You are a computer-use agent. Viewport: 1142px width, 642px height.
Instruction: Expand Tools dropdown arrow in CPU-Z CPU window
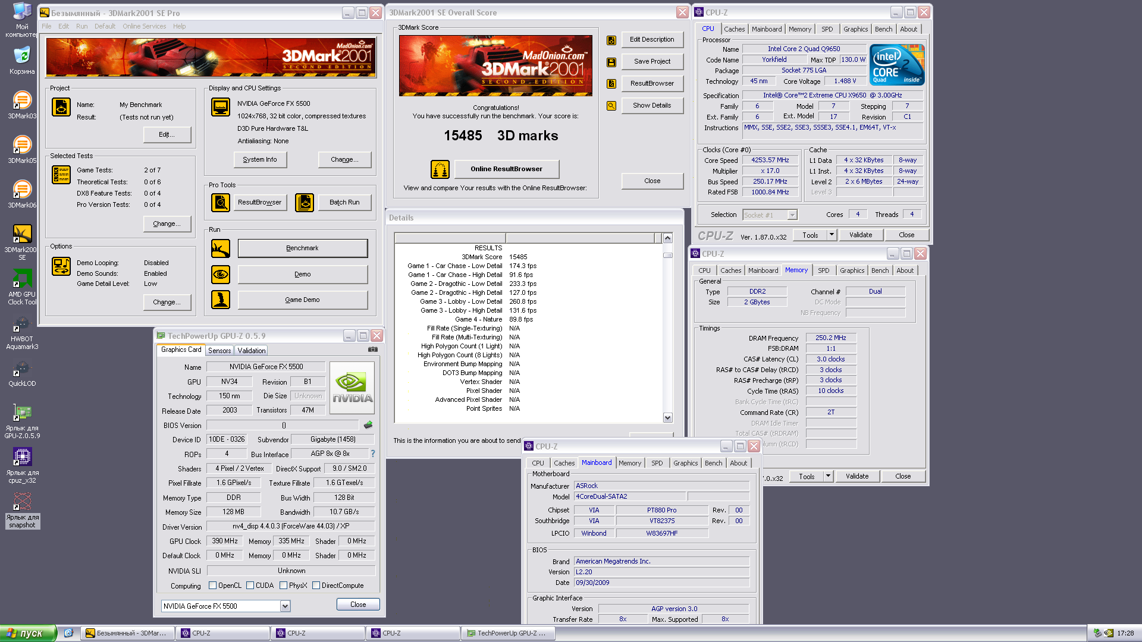tap(832, 235)
